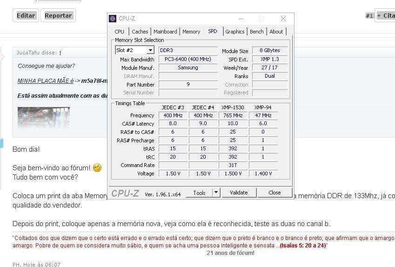The width and height of the screenshot is (395, 267).
Task: Click the Validate button
Action: (239, 193)
